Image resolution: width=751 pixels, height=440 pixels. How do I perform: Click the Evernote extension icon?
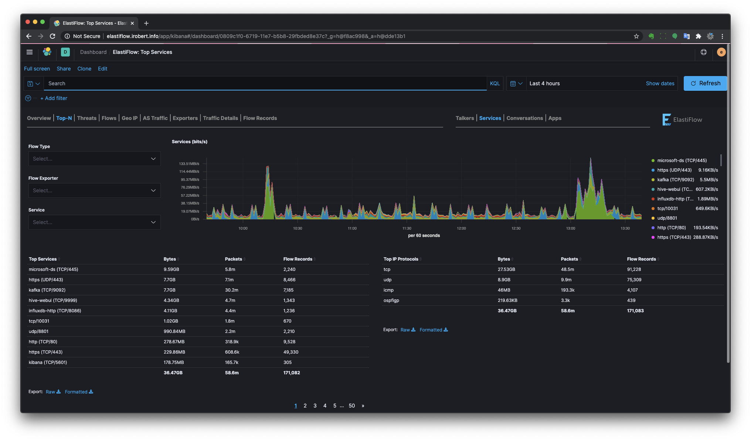click(x=651, y=36)
